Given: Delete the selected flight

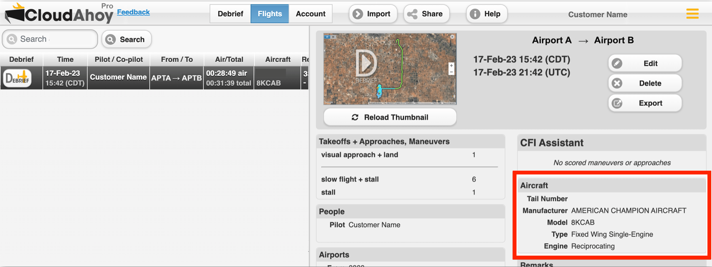Looking at the screenshot, I should [645, 83].
